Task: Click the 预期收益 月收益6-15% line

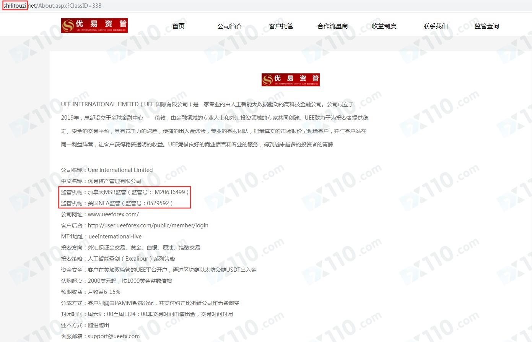Action: click(91, 292)
